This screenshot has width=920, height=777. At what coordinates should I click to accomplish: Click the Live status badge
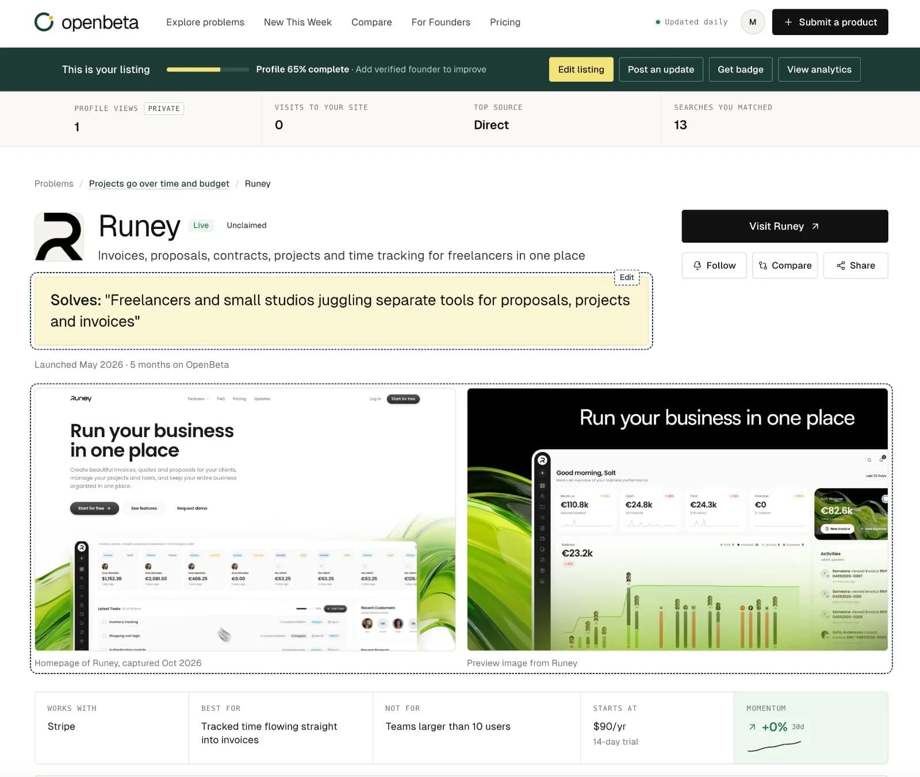point(201,225)
